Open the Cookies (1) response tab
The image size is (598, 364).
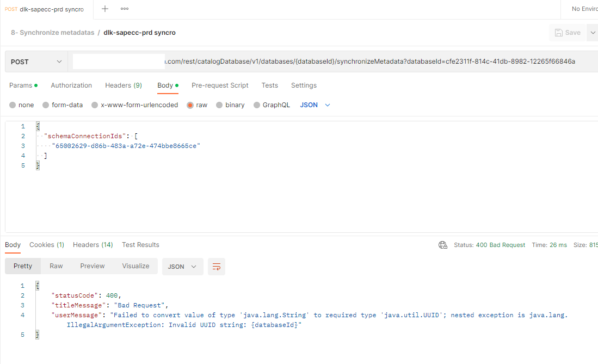click(47, 245)
